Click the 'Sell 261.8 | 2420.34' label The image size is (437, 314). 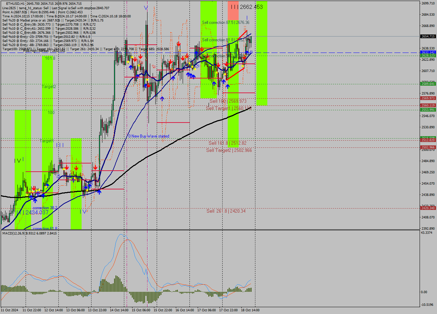click(226, 211)
